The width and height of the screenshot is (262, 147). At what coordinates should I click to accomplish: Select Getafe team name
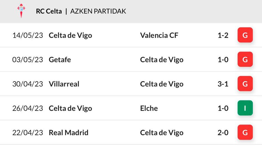click(60, 60)
